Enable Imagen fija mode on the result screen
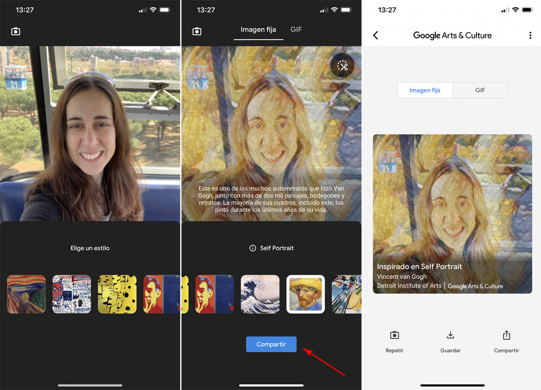This screenshot has width=541, height=390. coord(425,90)
